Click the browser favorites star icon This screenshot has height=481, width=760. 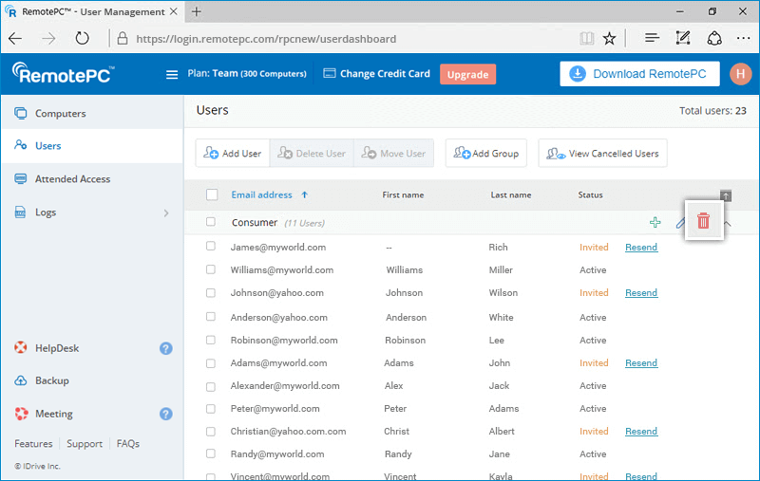tap(609, 38)
